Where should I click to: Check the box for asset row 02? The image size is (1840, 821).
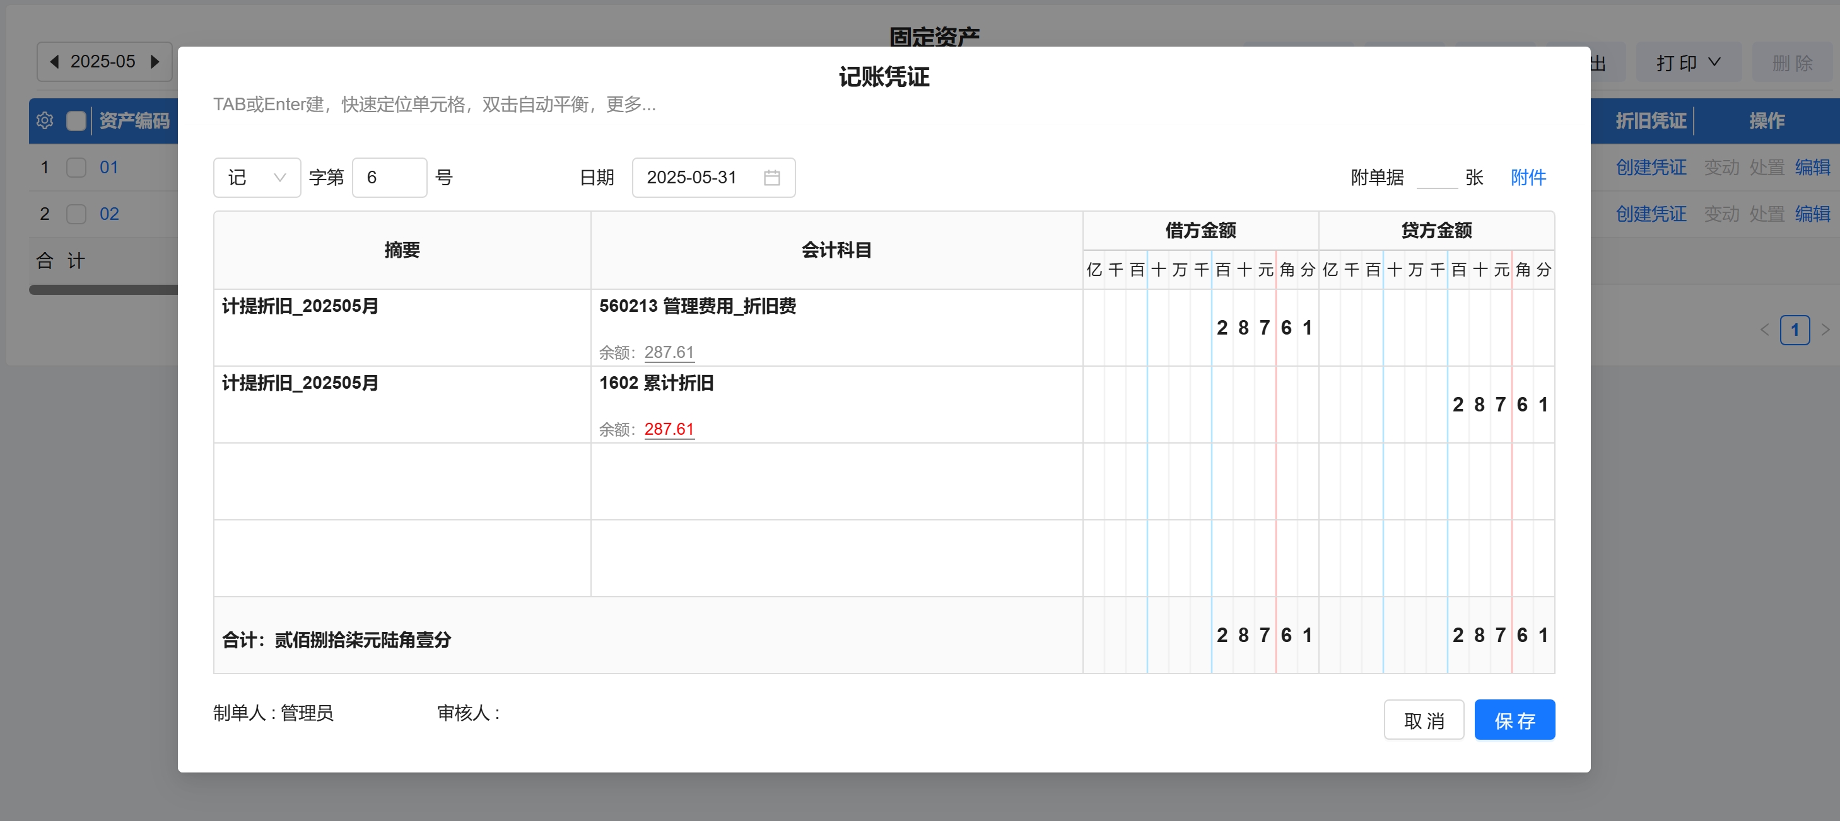(x=76, y=214)
